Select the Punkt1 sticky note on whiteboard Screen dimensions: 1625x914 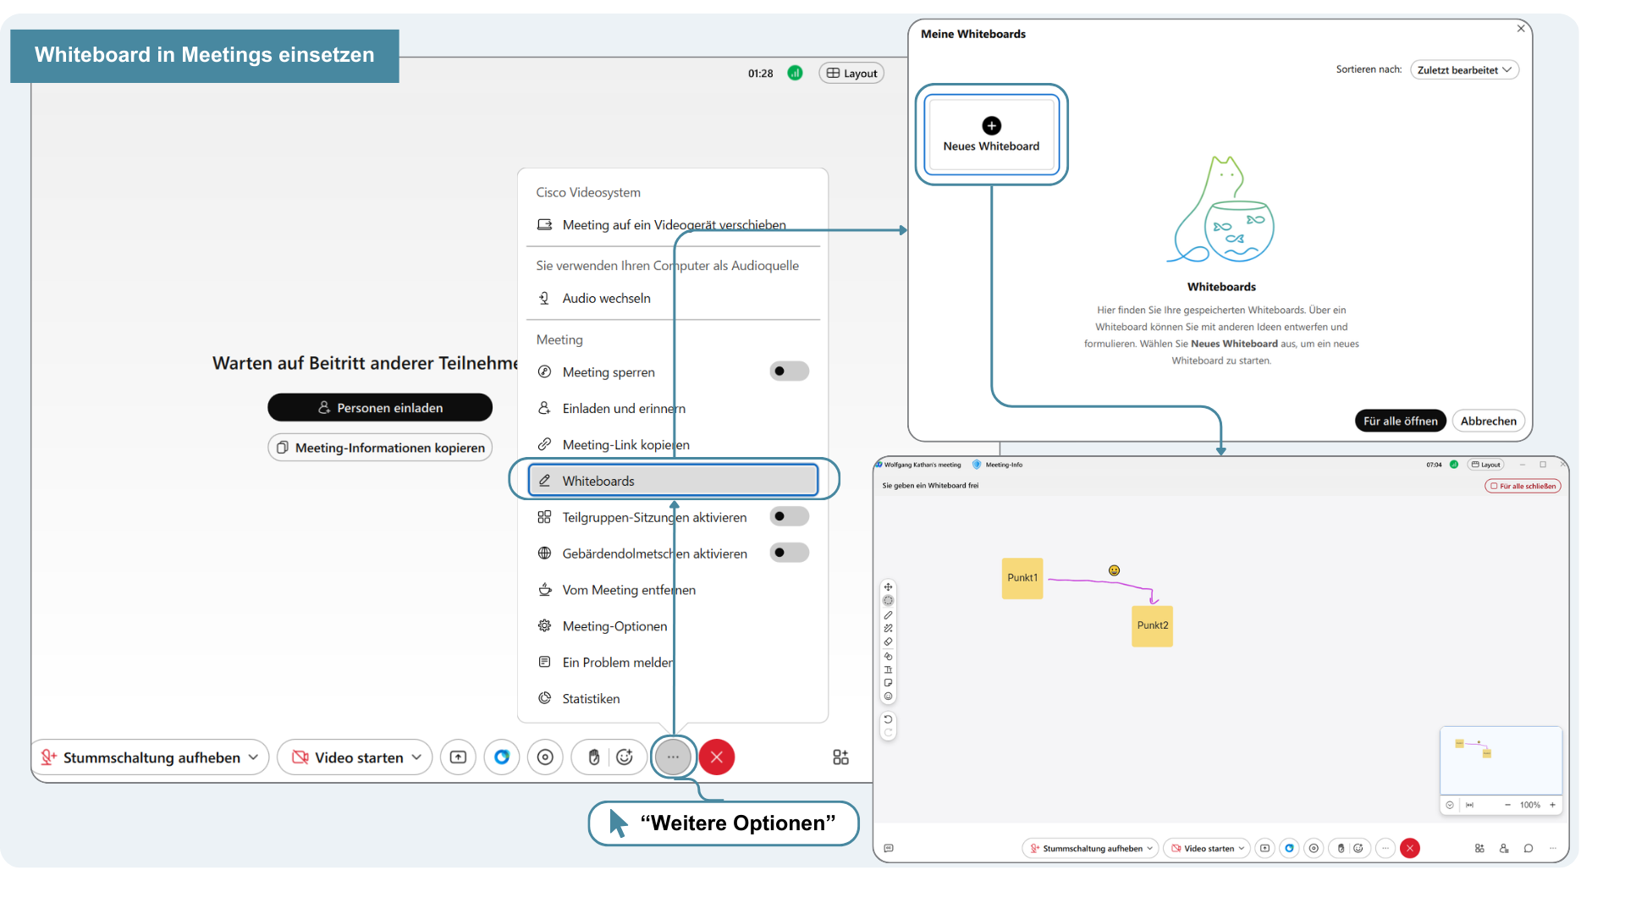(x=1022, y=579)
